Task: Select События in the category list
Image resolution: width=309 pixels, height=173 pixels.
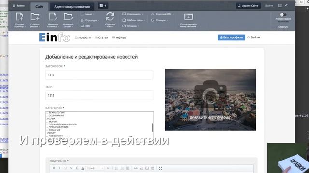Action: pos(54,130)
